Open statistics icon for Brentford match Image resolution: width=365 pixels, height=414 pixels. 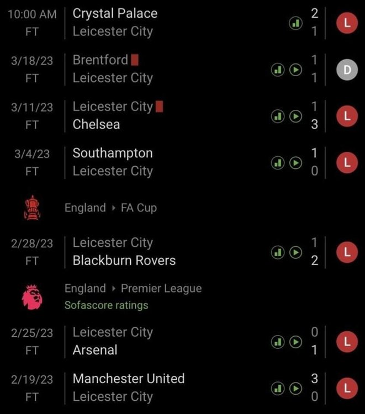(278, 70)
